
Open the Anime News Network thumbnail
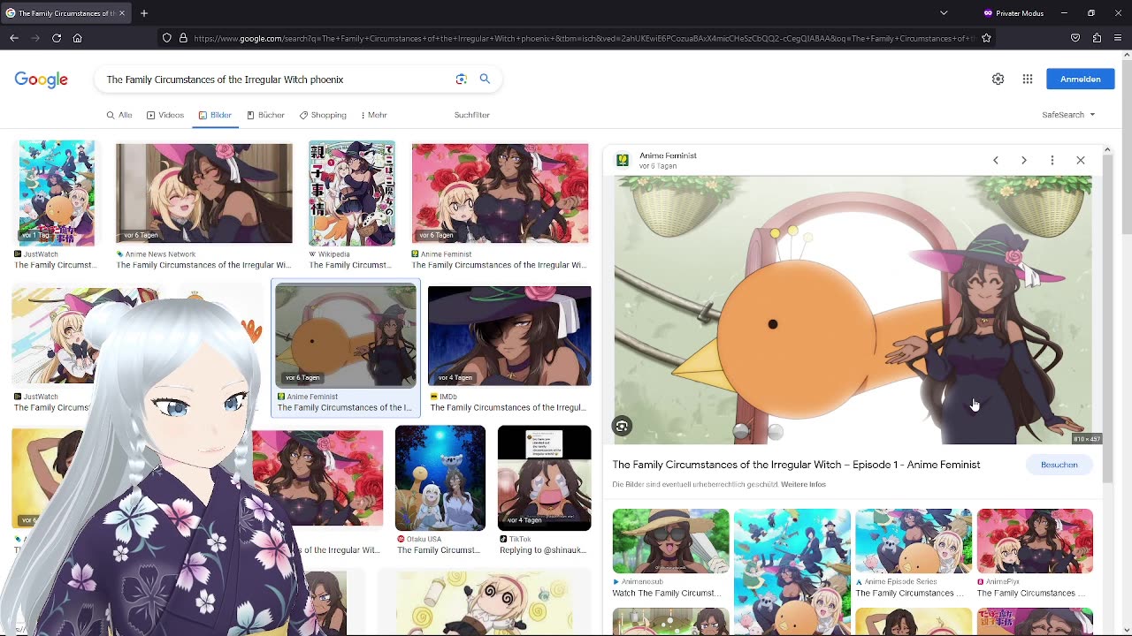pyautogui.click(x=204, y=193)
